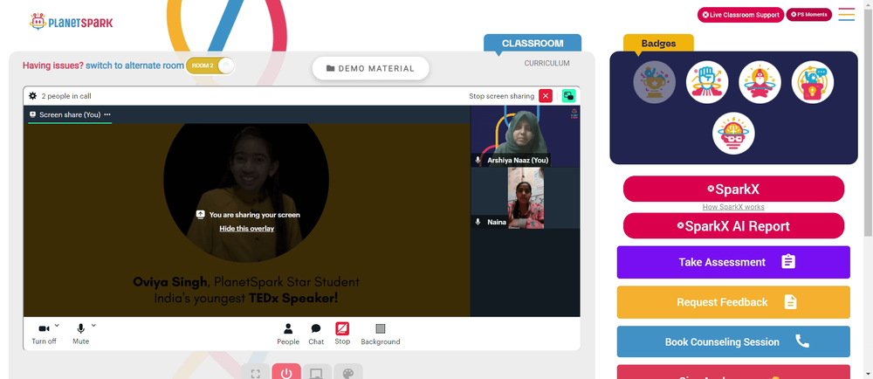Open the hamburger menu

pos(846,15)
